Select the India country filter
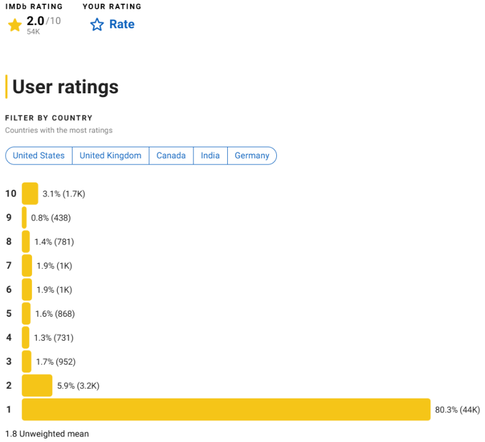 (210, 156)
